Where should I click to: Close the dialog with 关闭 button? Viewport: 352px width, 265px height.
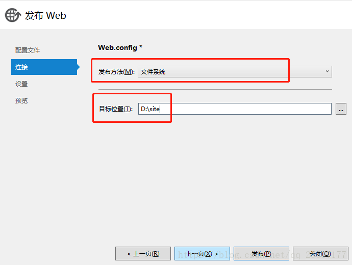[x=320, y=253]
